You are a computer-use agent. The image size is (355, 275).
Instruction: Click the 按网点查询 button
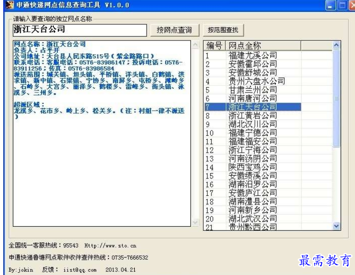click(x=175, y=30)
